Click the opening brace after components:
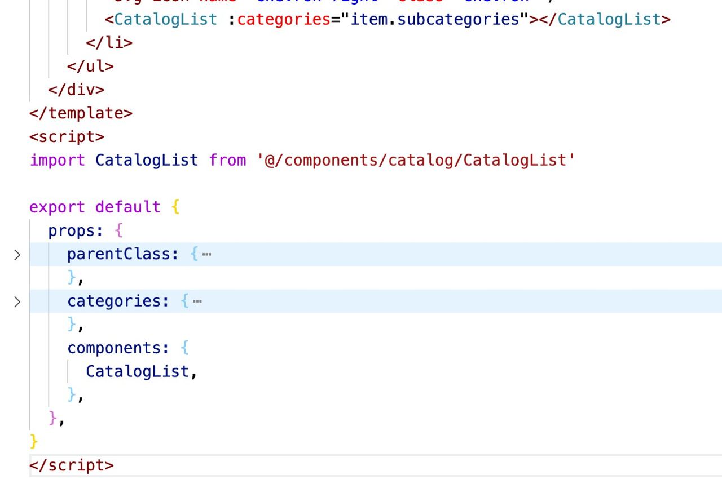Screen dimensions: 722x484 click(184, 348)
